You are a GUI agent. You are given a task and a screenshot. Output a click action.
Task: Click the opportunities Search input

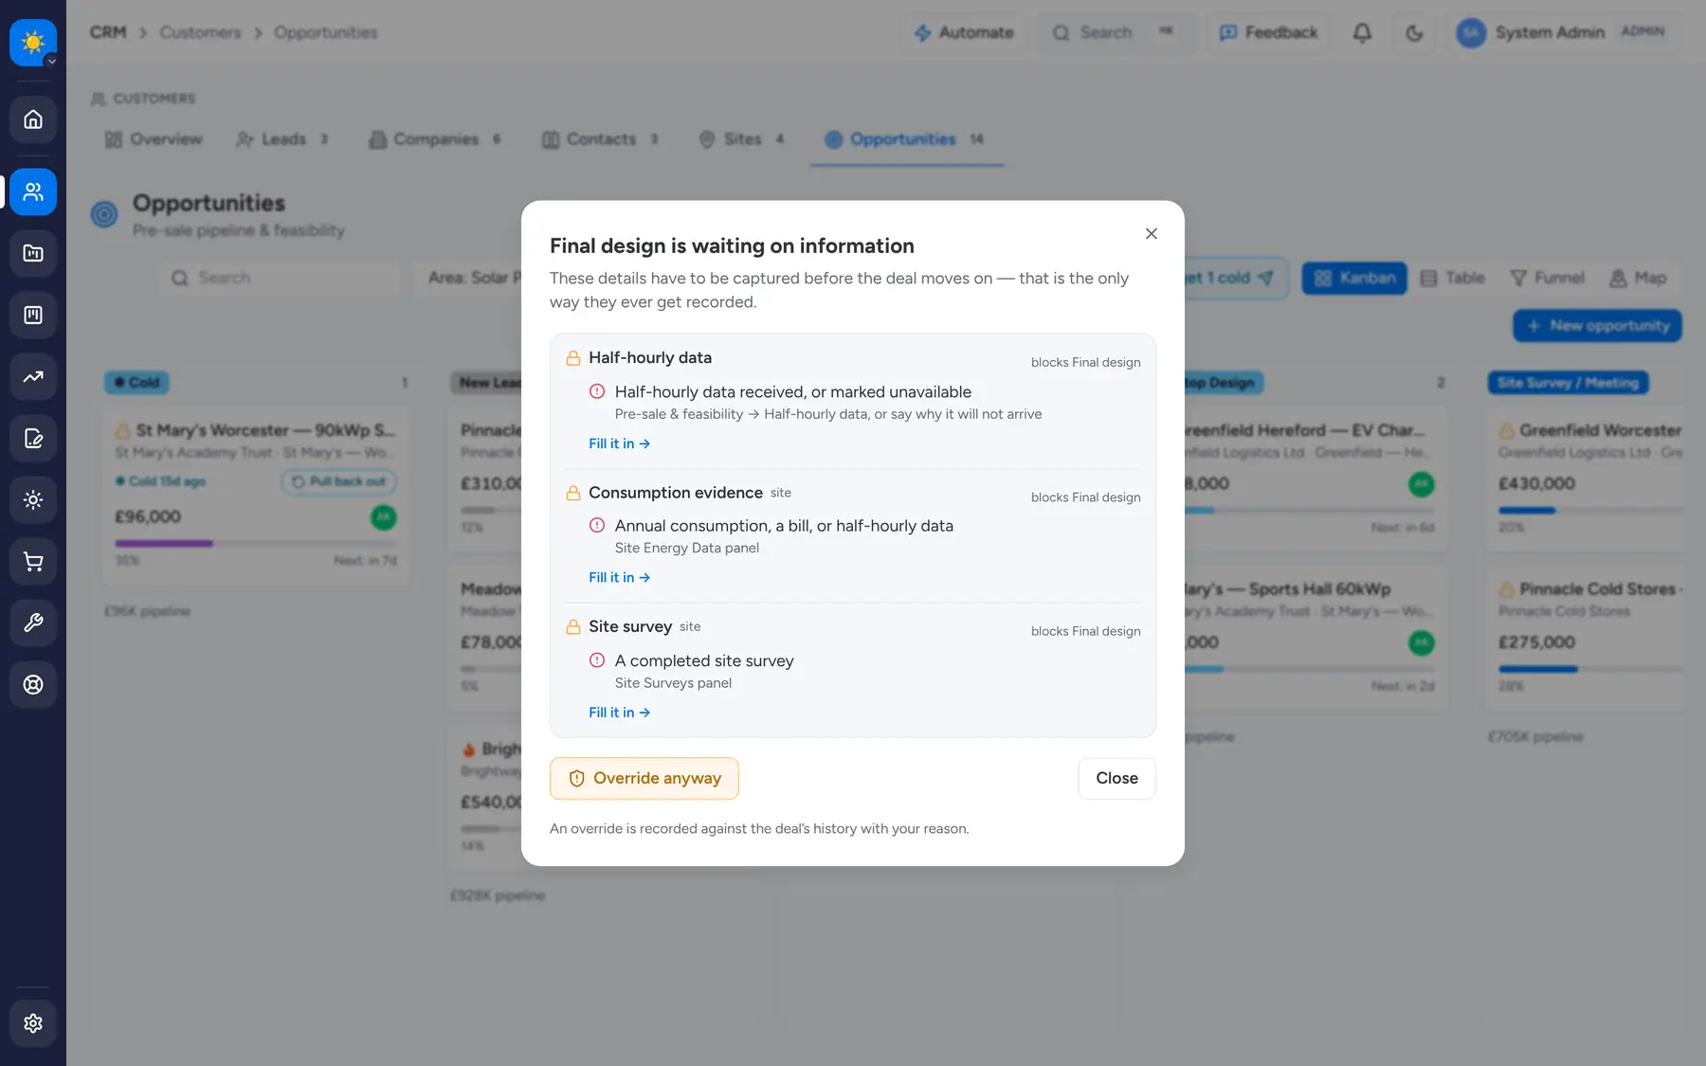[x=280, y=278]
